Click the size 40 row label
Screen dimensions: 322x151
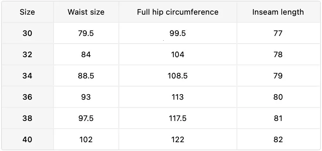(x=27, y=140)
